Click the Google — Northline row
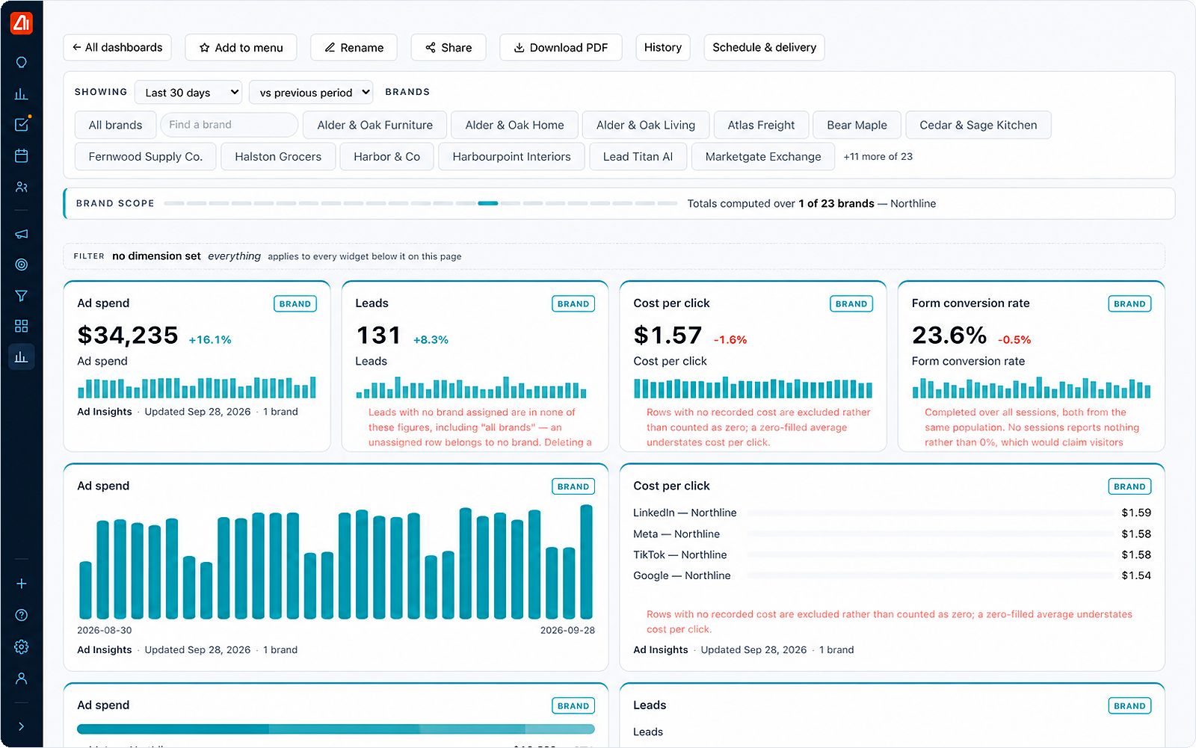Viewport: 1196px width, 748px height. 892,575
